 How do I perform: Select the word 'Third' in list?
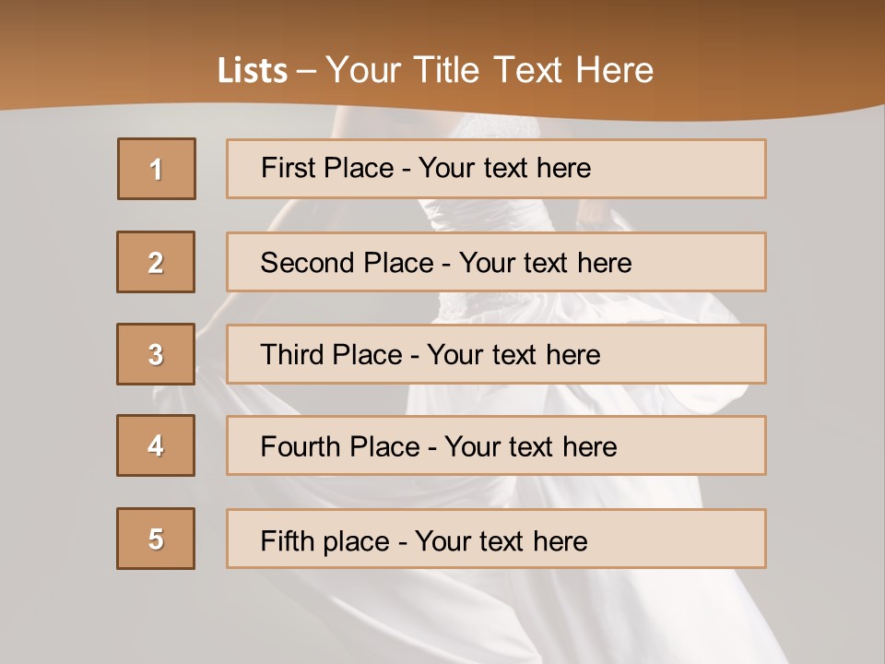(x=292, y=355)
